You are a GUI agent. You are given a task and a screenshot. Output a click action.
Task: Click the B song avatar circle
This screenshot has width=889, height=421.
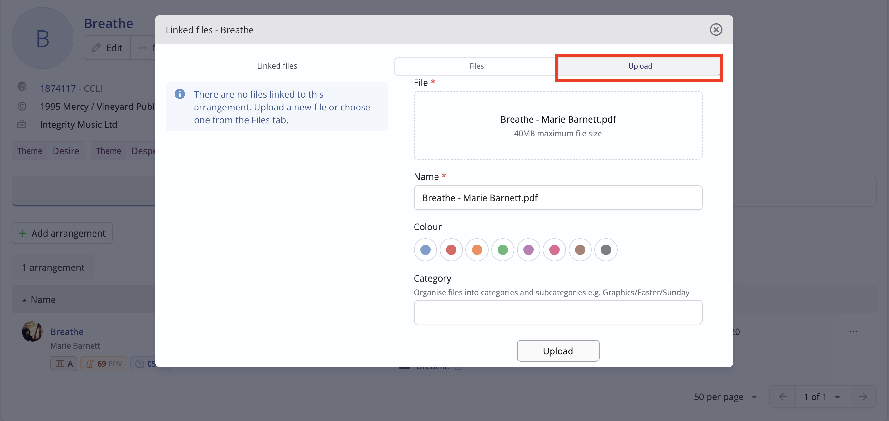43,38
